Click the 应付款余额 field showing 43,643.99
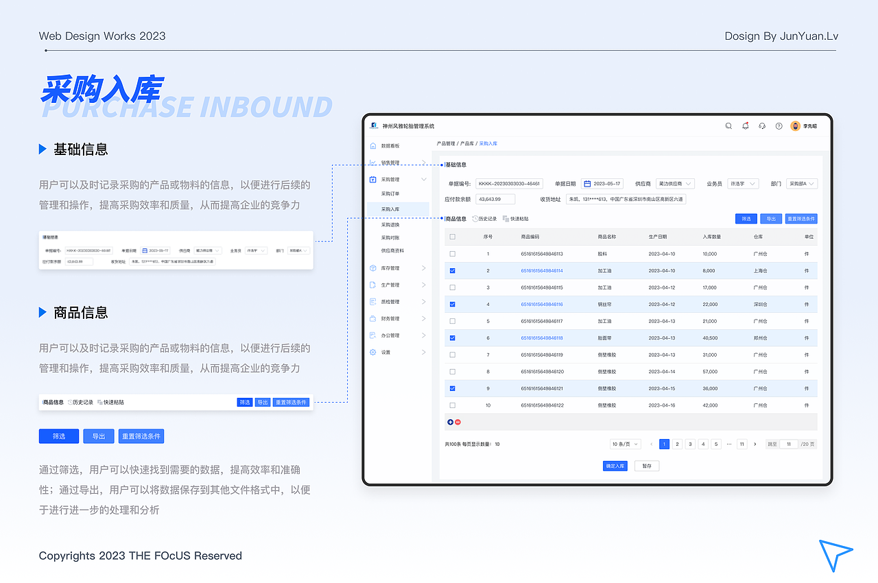The height and width of the screenshot is (583, 878). pos(495,199)
